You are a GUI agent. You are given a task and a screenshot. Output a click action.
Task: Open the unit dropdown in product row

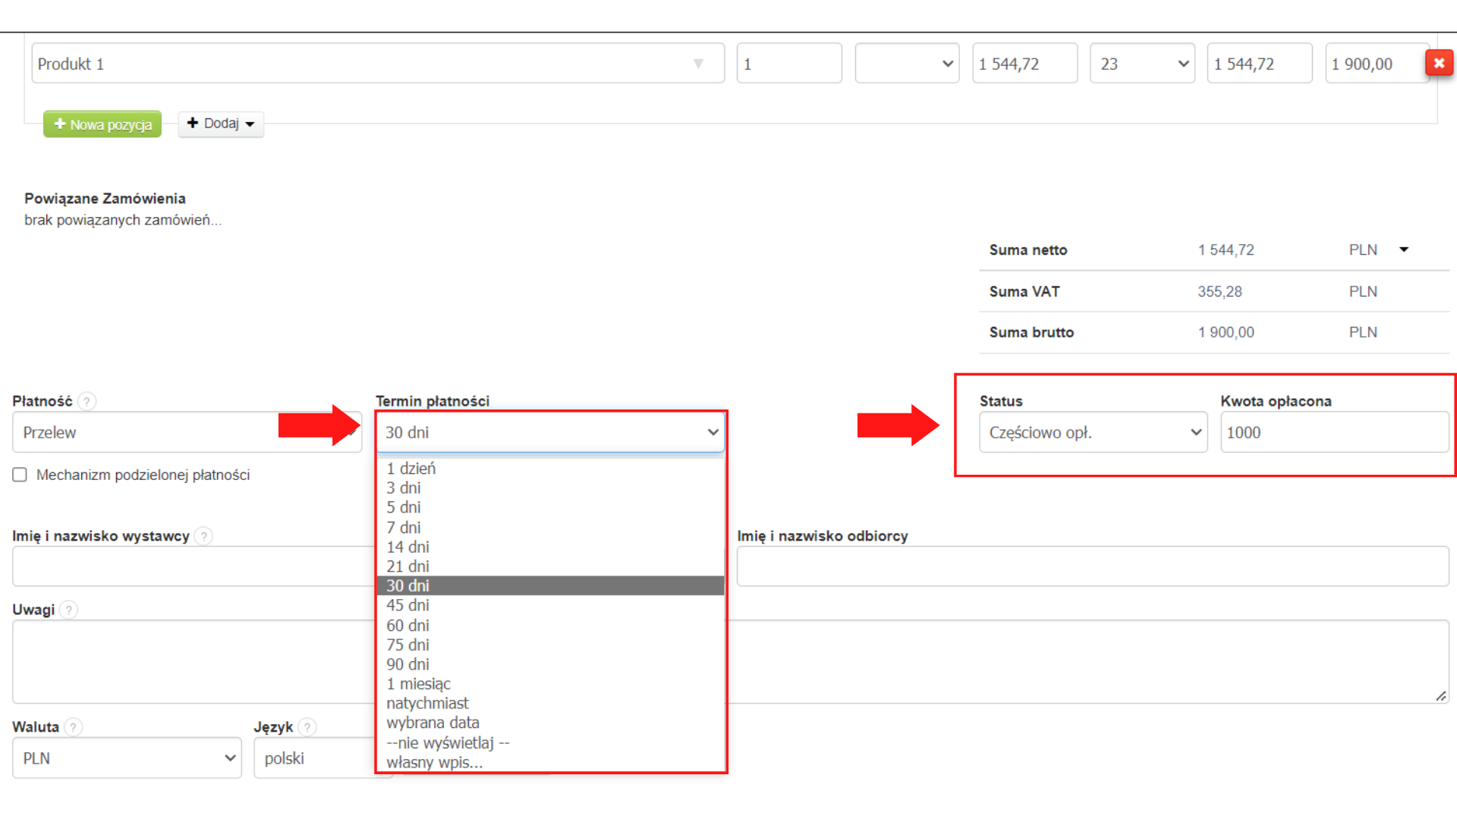tap(907, 63)
